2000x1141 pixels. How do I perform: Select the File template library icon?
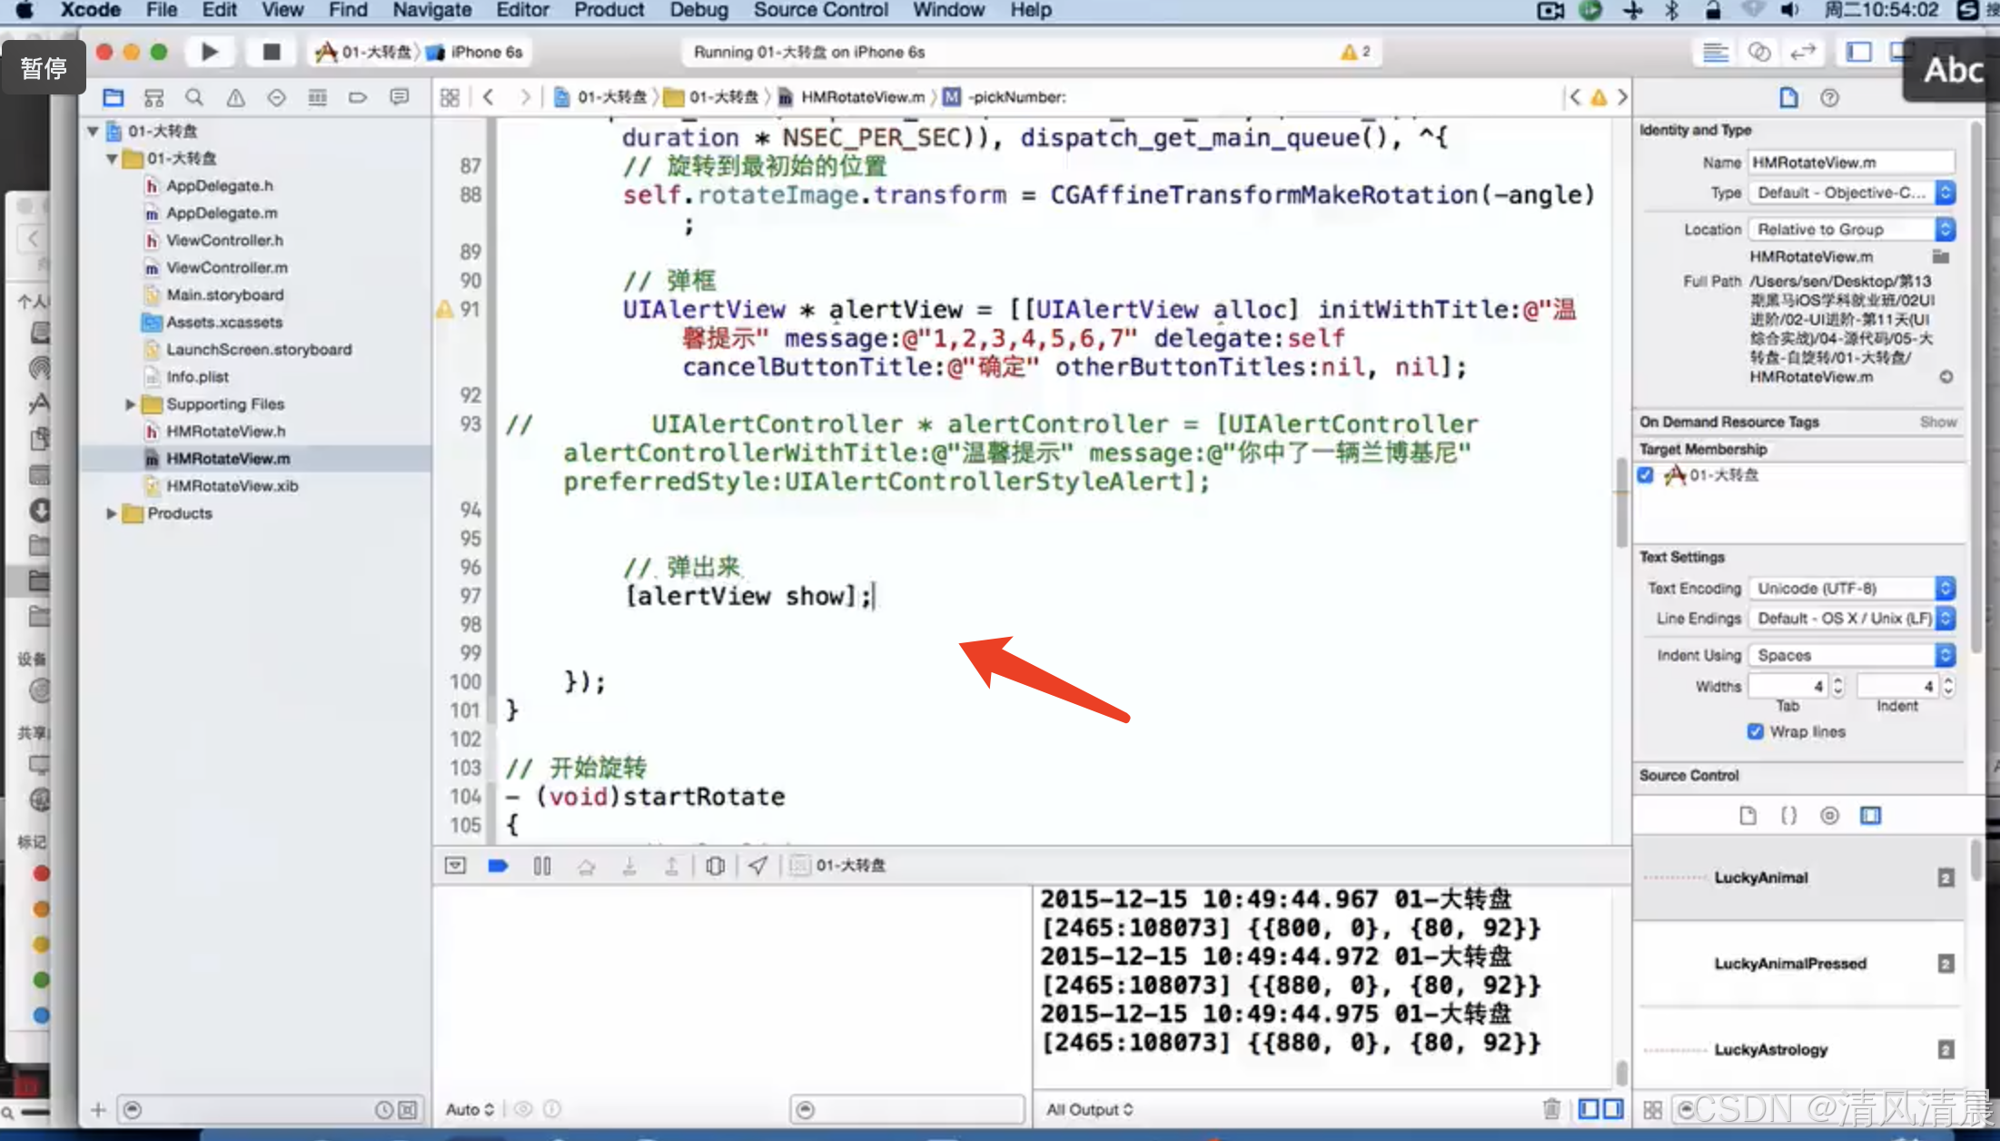point(1748,816)
